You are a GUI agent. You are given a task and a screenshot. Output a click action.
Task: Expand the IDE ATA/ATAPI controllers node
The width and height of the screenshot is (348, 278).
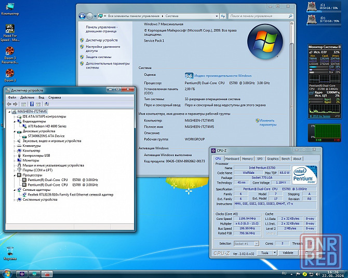[15, 117]
